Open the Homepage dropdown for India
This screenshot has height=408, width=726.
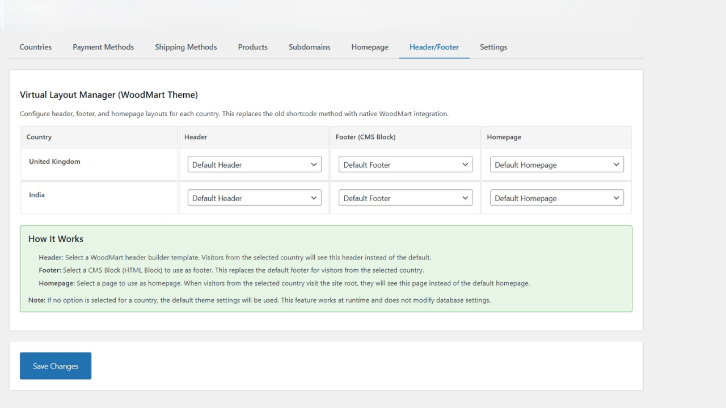click(556, 198)
